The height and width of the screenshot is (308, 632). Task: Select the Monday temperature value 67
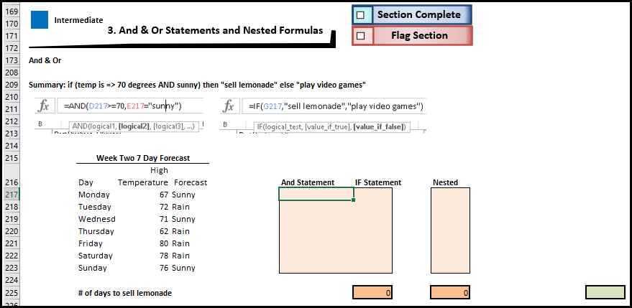[x=162, y=195]
